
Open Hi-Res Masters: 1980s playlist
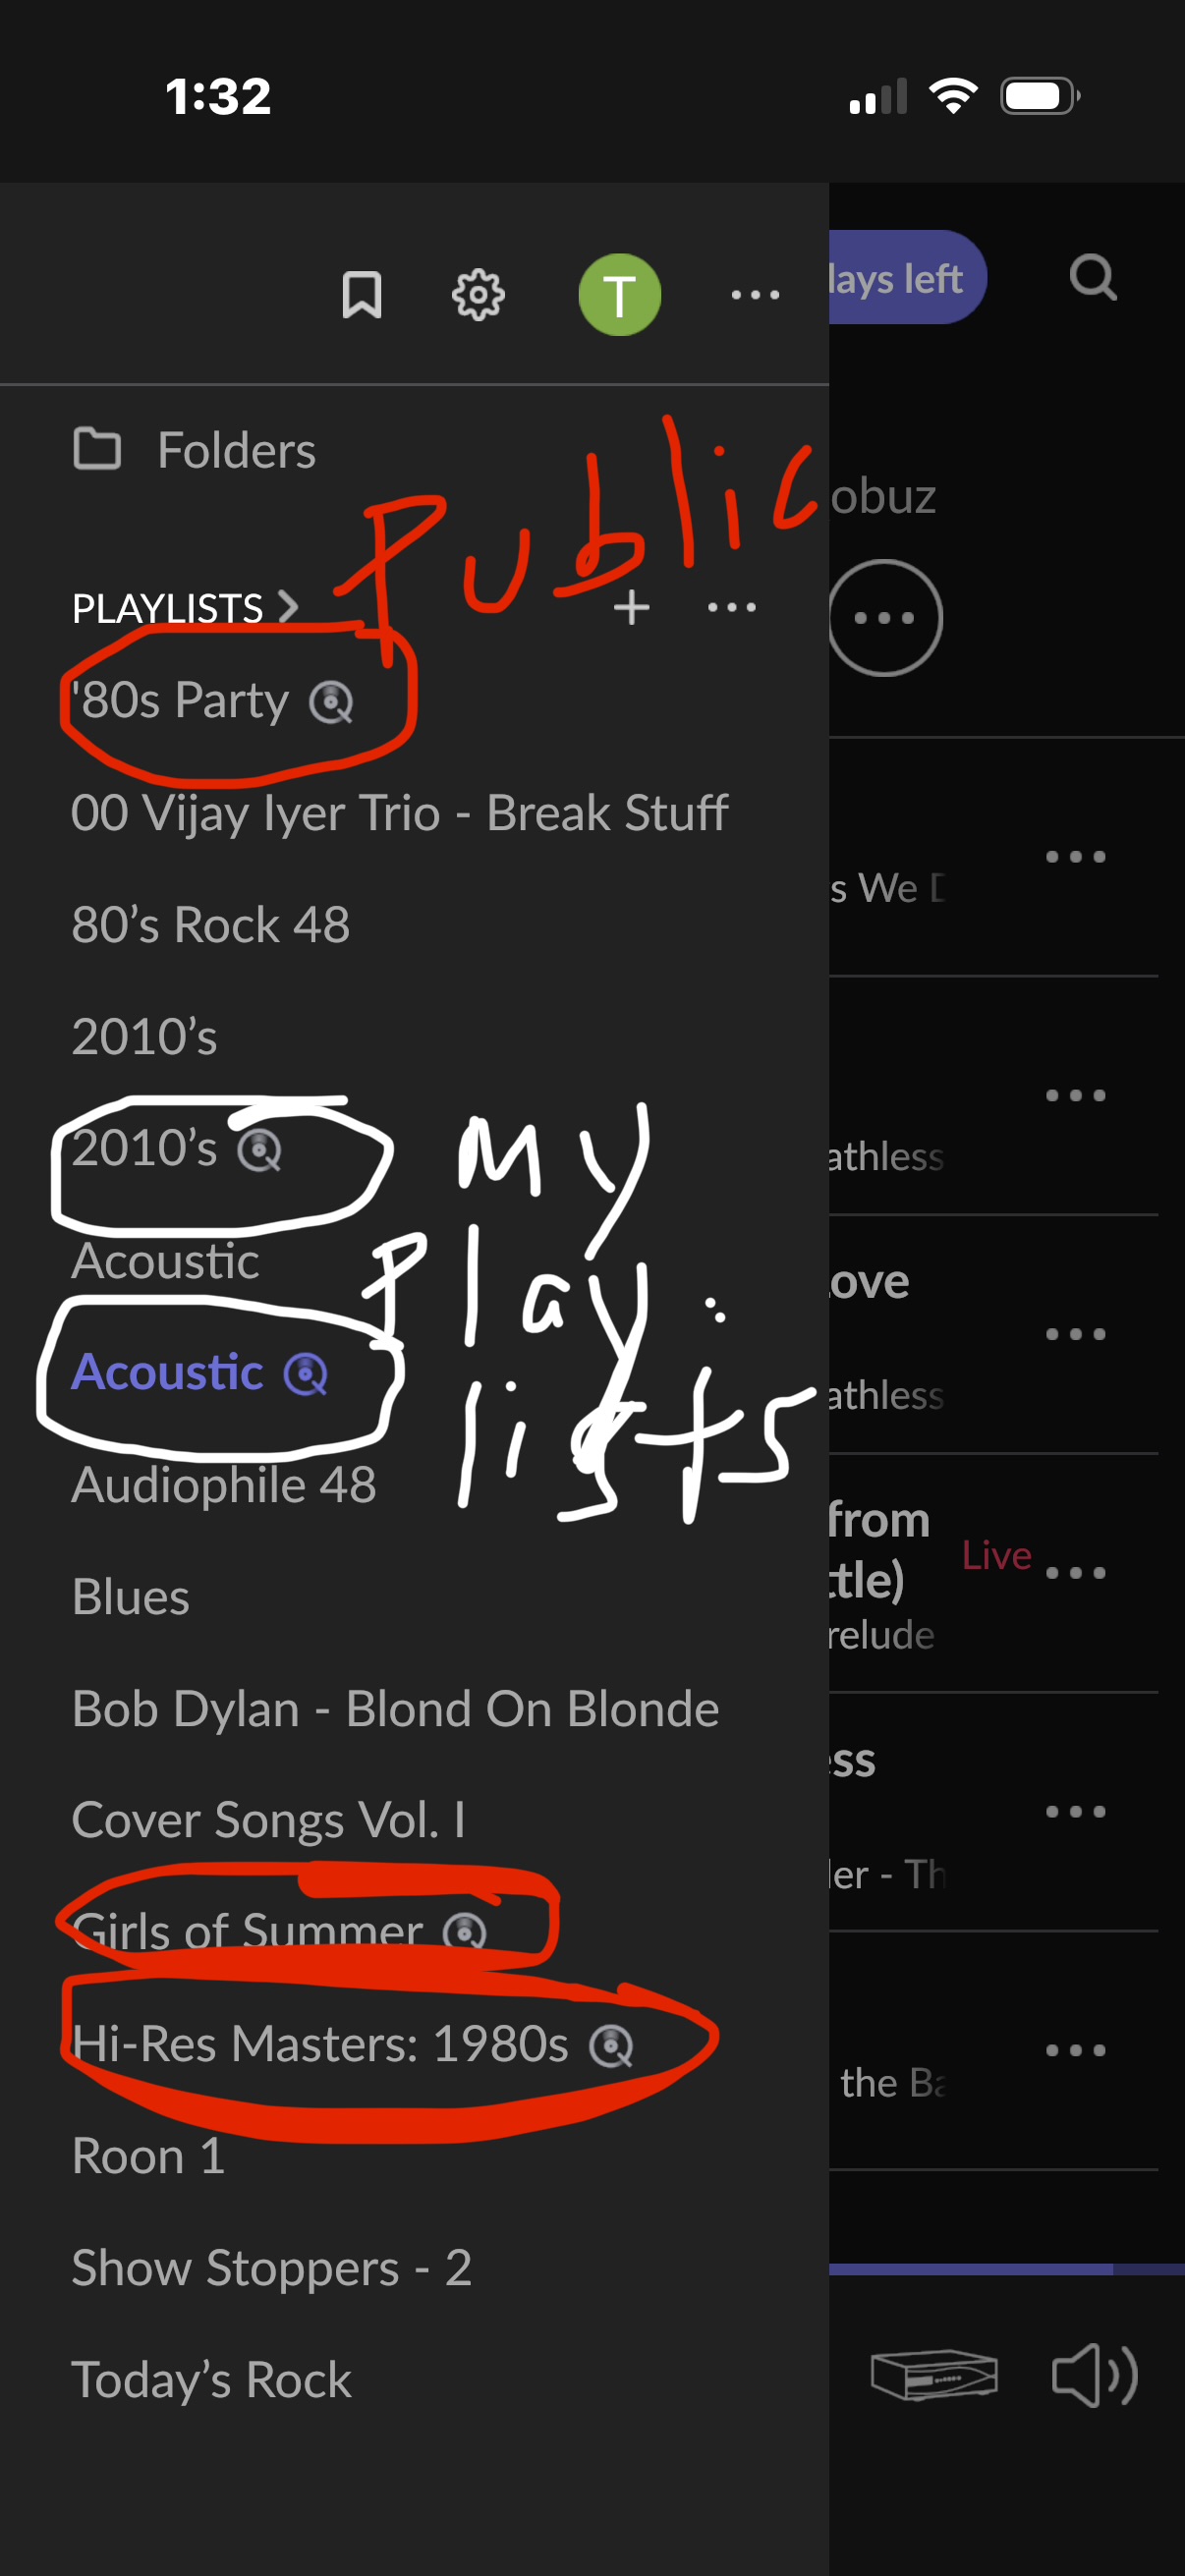click(x=352, y=2044)
